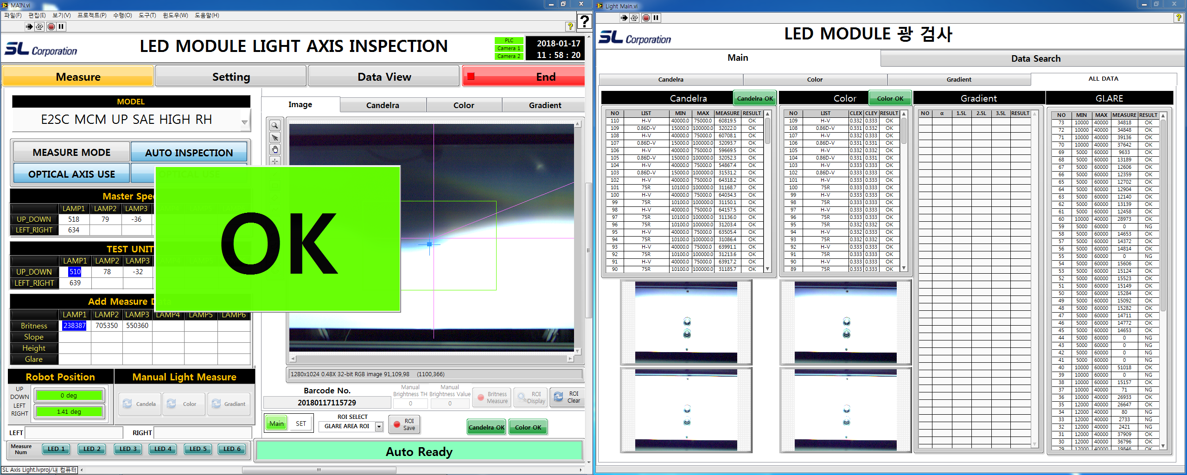Toggle the LED 1 measure number button
This screenshot has height=475, width=1187.
56,449
